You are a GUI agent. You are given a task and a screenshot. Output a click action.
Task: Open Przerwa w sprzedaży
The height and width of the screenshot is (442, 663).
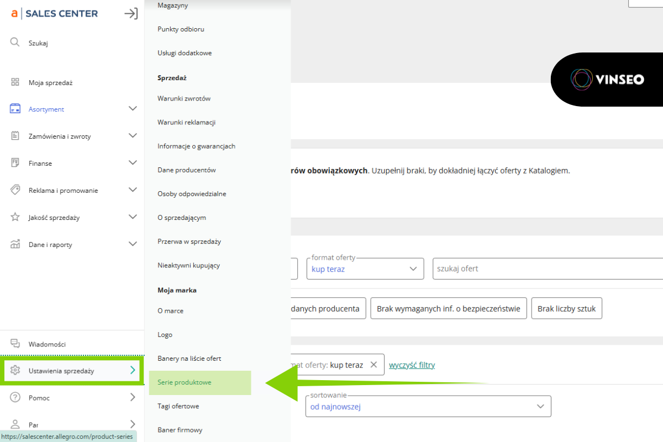(x=189, y=241)
